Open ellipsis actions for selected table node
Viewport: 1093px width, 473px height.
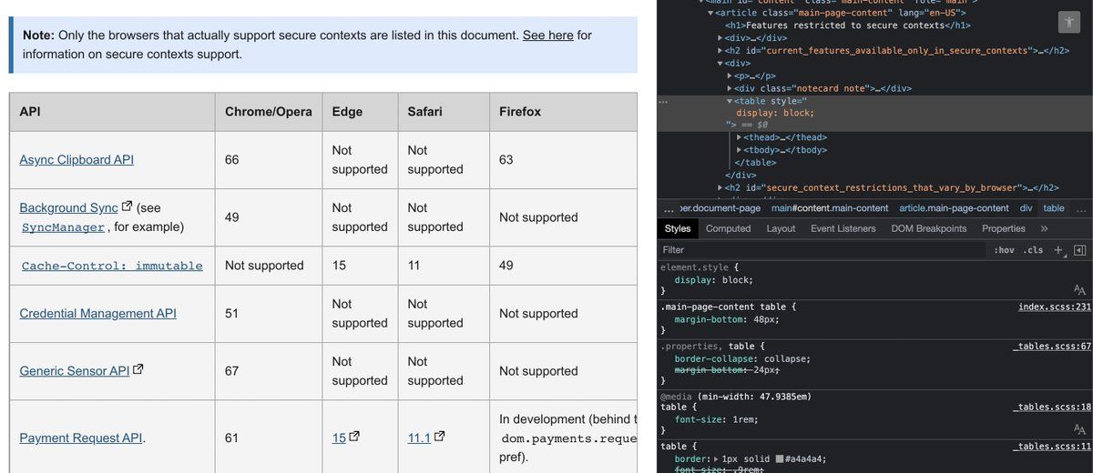663,101
